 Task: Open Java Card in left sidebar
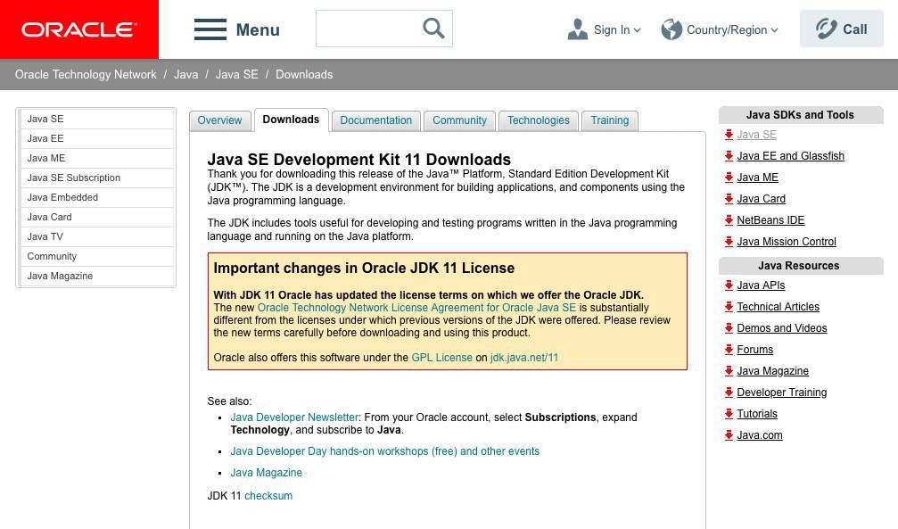pos(97,217)
